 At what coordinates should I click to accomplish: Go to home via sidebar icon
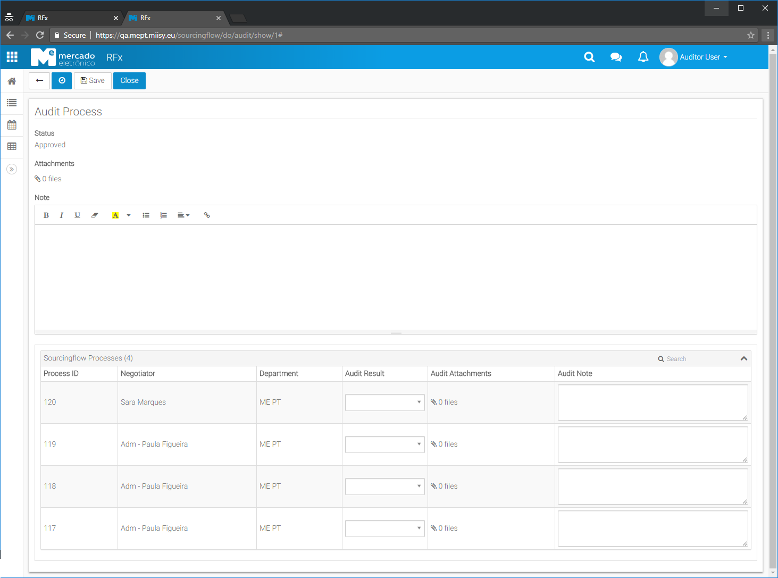coord(12,81)
